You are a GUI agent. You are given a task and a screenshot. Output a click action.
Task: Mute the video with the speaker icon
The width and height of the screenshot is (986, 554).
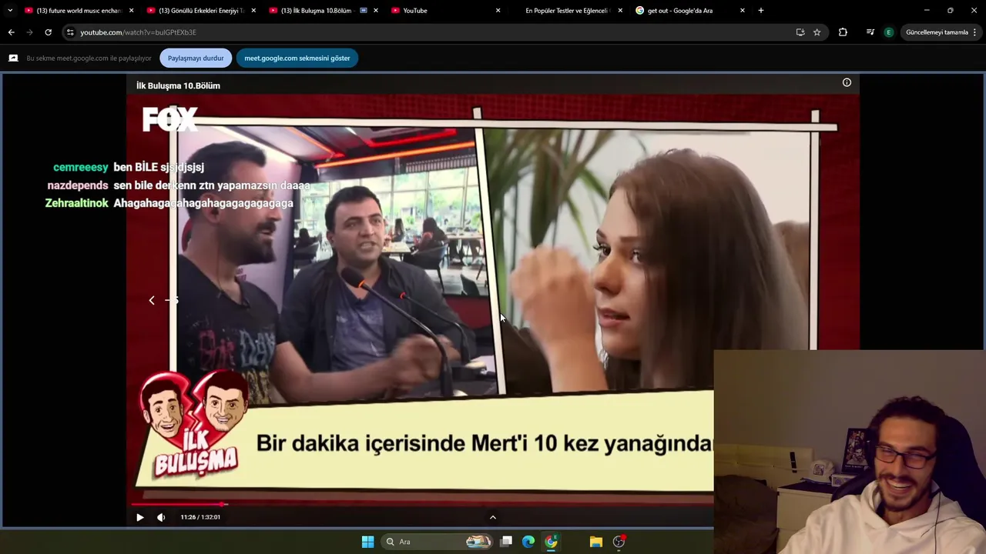point(161,517)
